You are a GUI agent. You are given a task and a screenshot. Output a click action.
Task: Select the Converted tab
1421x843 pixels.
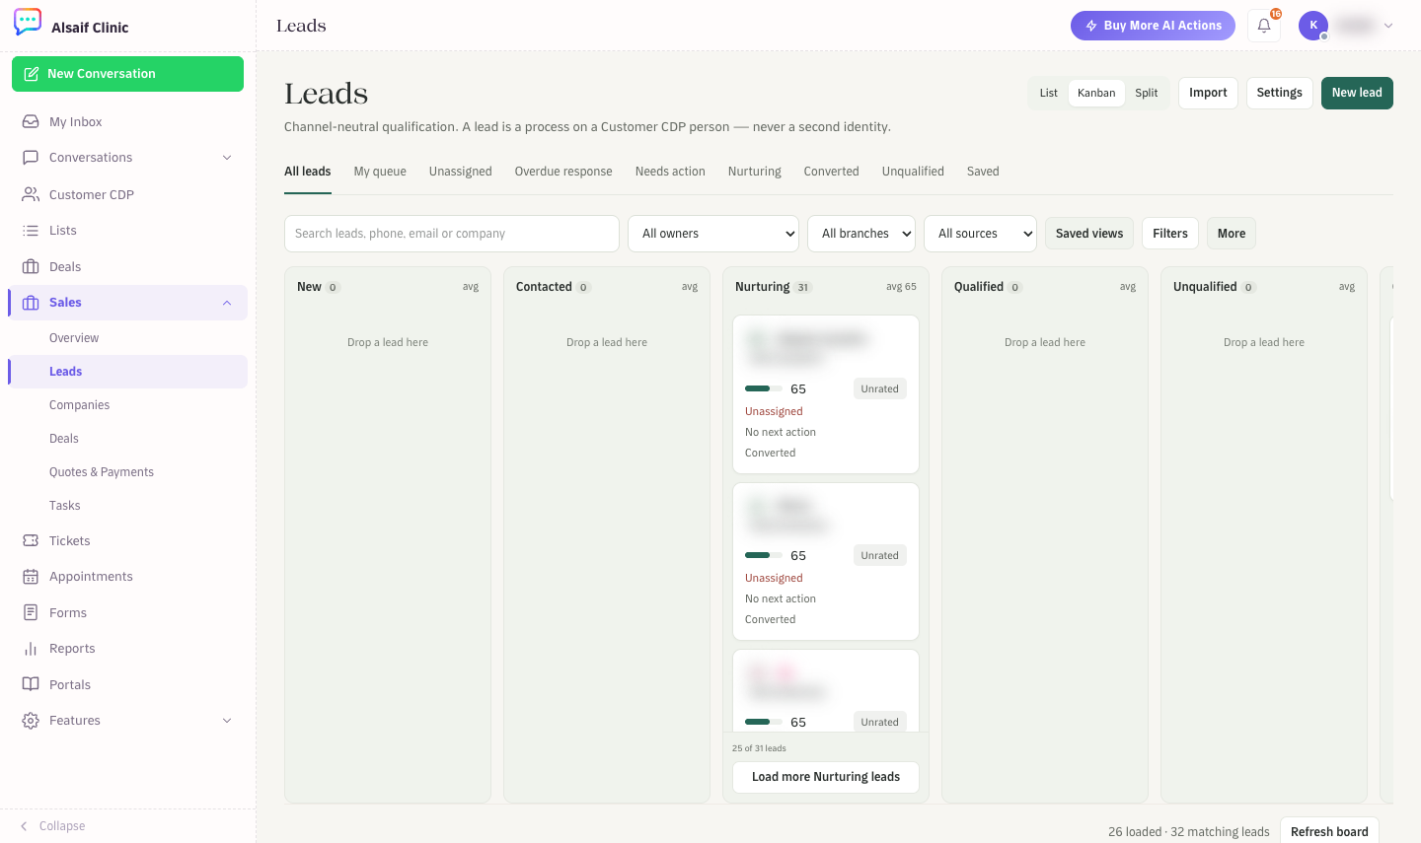coord(832,172)
